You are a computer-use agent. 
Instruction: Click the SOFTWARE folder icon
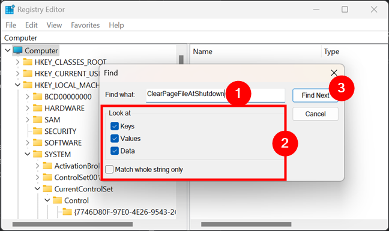[37, 143]
